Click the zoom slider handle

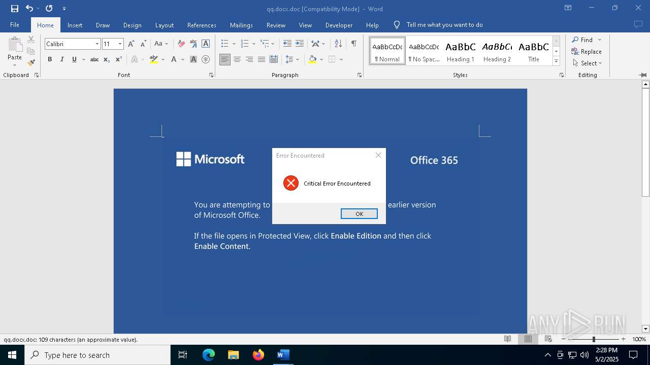pos(593,339)
